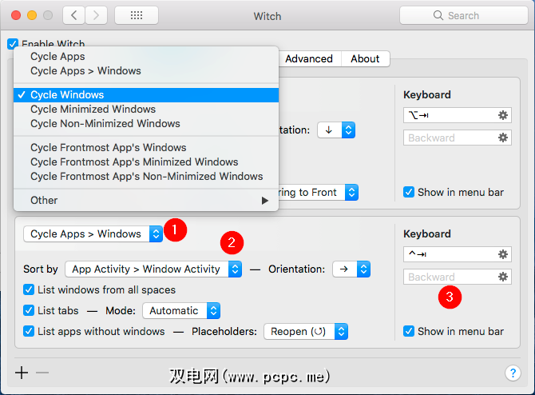Open help with the question mark button
Image resolution: width=535 pixels, height=395 pixels.
click(513, 373)
